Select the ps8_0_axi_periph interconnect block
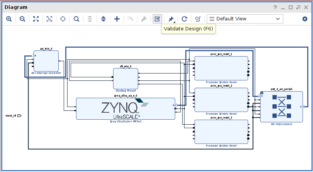 coord(281,107)
